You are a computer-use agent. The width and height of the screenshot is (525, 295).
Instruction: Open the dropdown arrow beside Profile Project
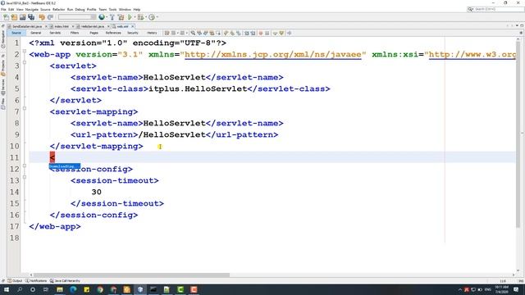coord(157,17)
